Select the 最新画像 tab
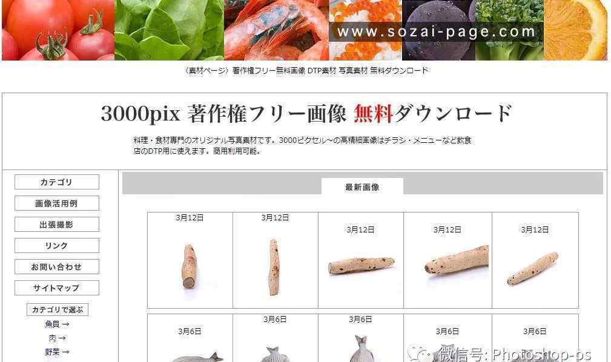The height and width of the screenshot is (362, 611). pos(362,186)
